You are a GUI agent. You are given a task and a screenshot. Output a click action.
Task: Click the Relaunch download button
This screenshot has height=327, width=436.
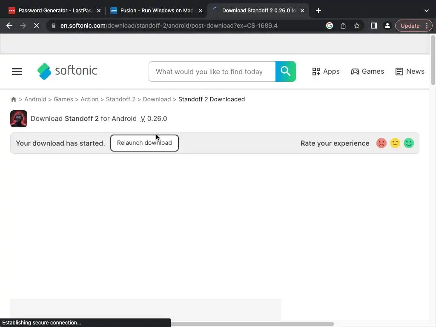click(x=144, y=143)
